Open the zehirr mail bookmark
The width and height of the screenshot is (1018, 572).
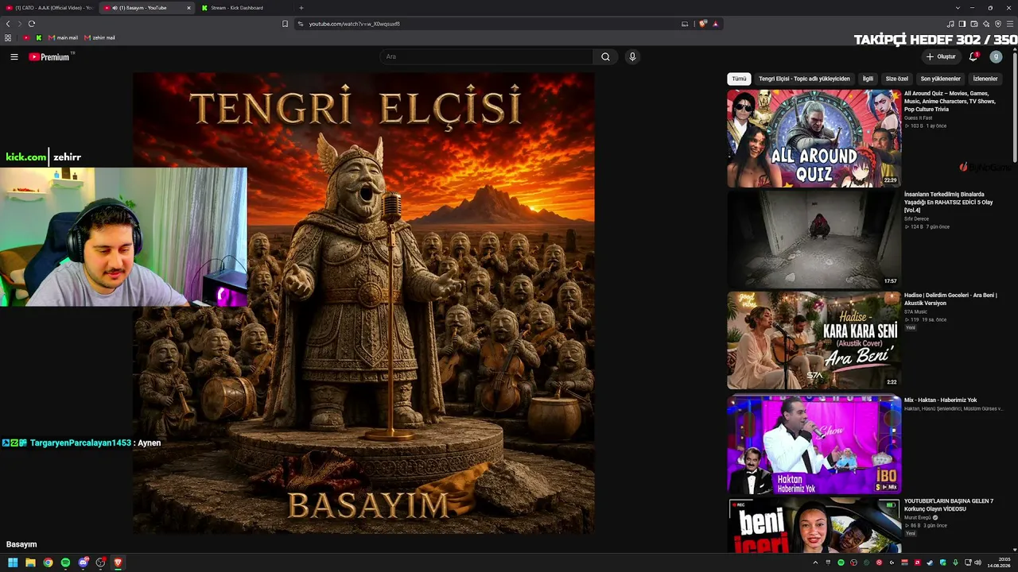click(x=99, y=37)
